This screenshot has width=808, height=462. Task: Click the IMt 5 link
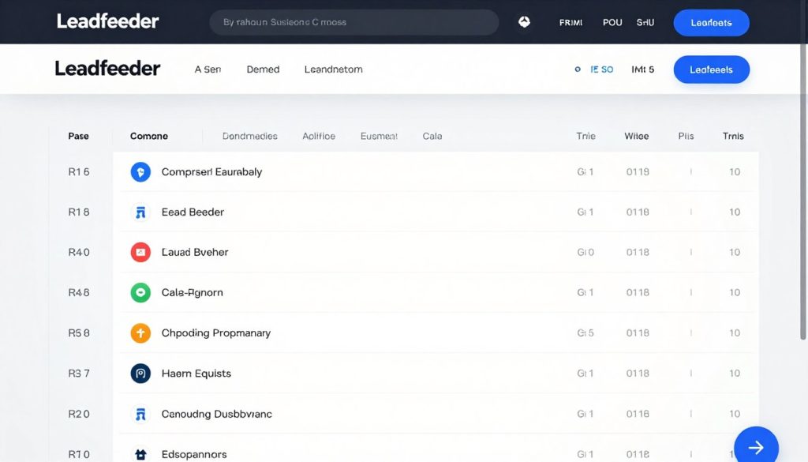[642, 69]
